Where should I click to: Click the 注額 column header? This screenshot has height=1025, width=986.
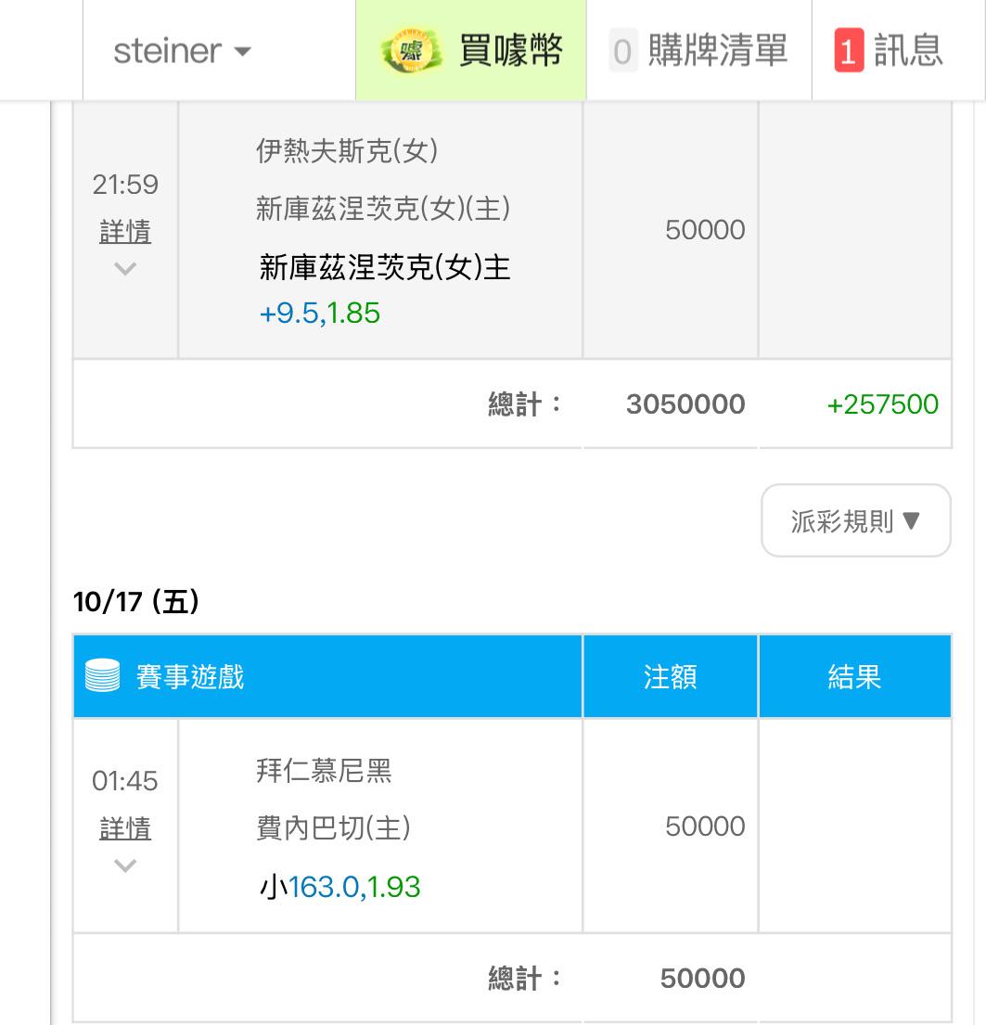pyautogui.click(x=670, y=677)
